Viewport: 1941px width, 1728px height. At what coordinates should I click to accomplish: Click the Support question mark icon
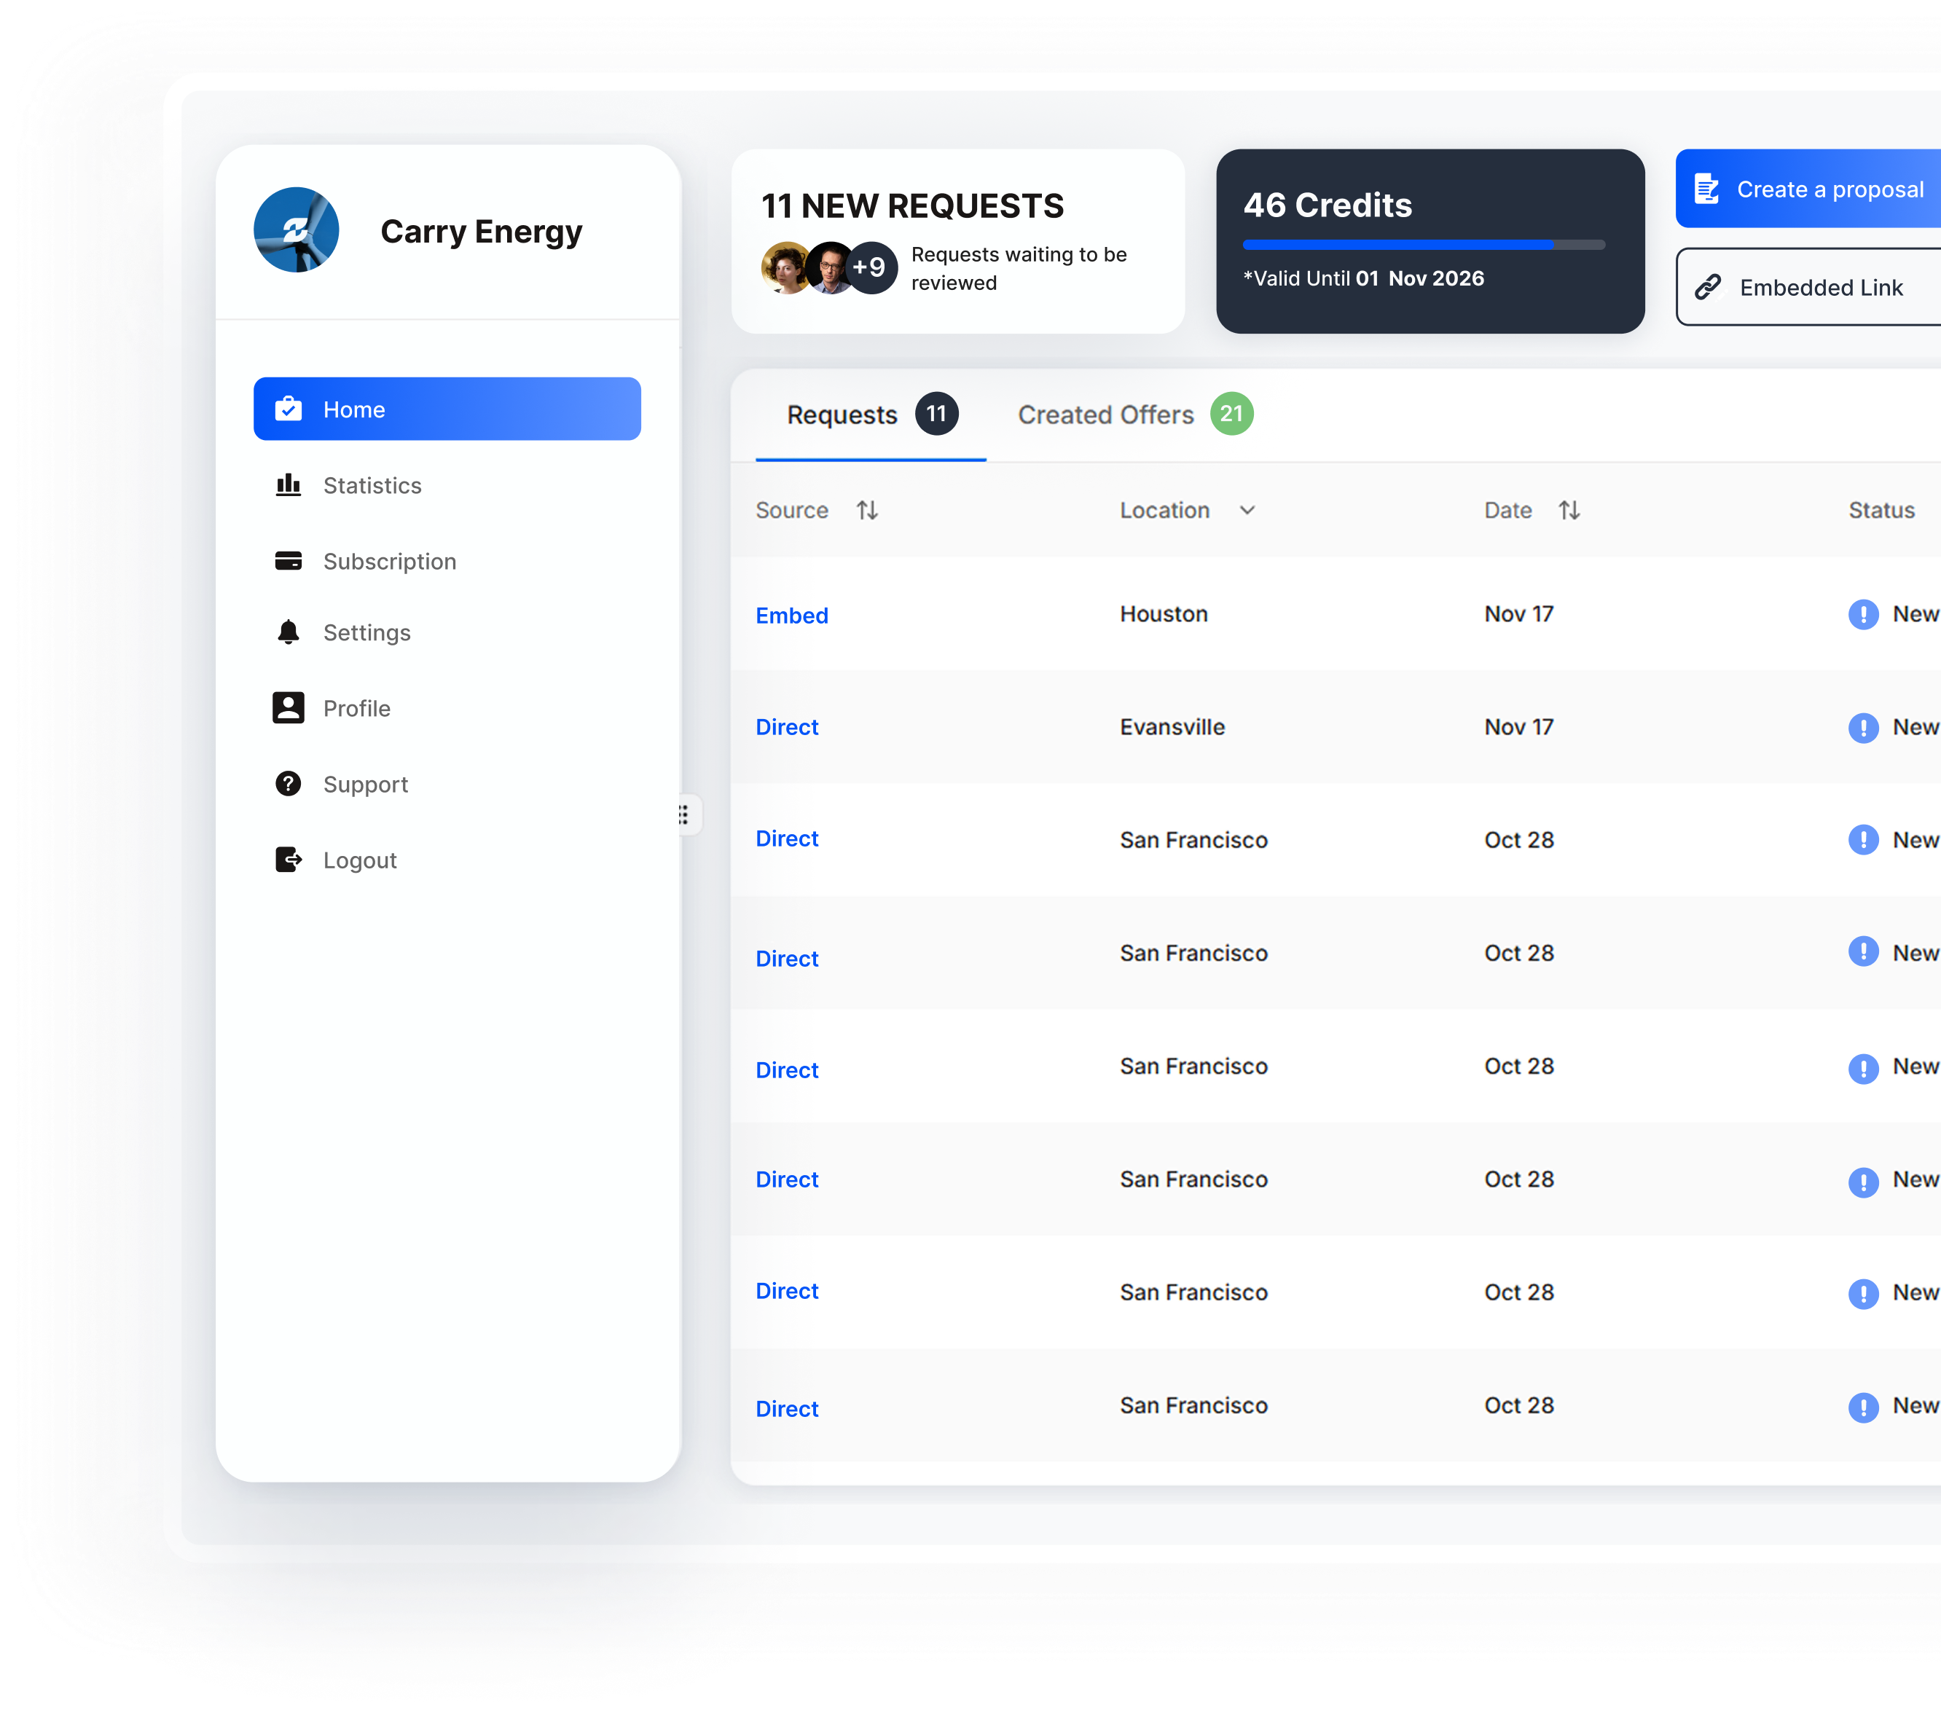pyautogui.click(x=289, y=785)
